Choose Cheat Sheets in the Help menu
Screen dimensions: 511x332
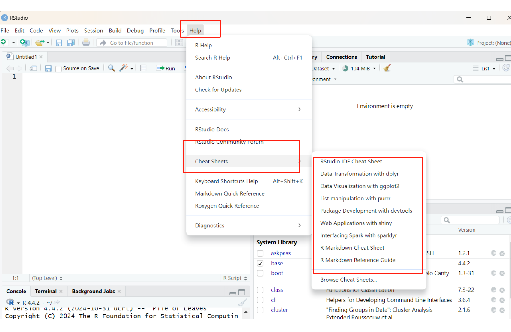click(248, 161)
